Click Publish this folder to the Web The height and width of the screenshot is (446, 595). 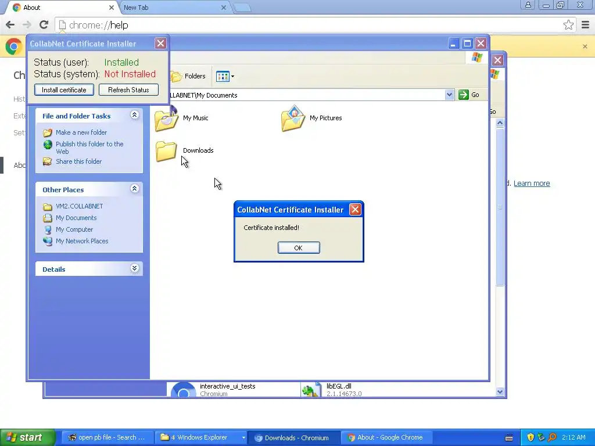tap(89, 148)
